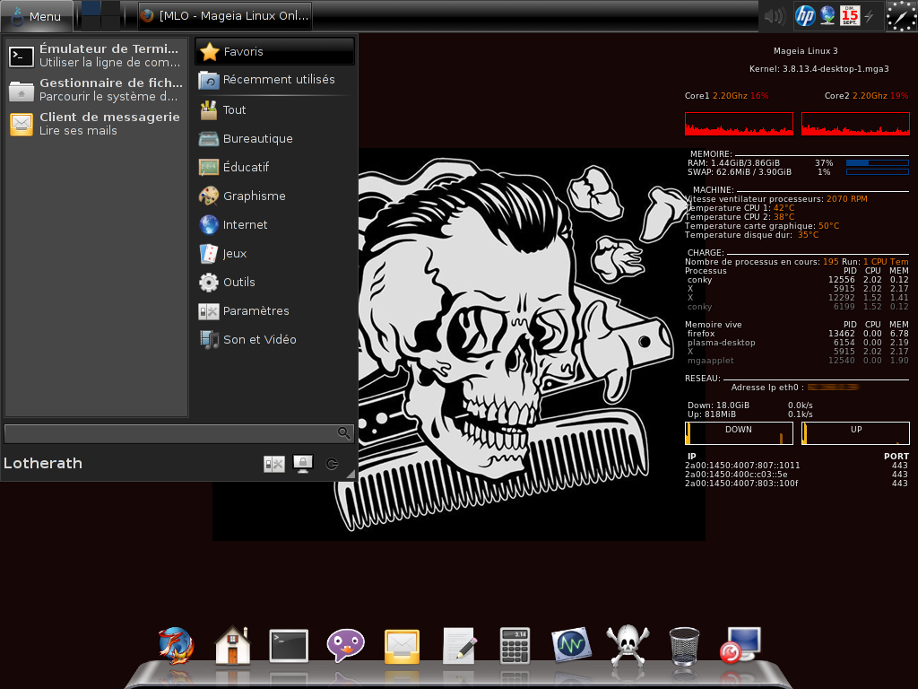Screen dimensions: 918x689
Task: Click the Core2 CPU usage graph
Action: pos(855,124)
